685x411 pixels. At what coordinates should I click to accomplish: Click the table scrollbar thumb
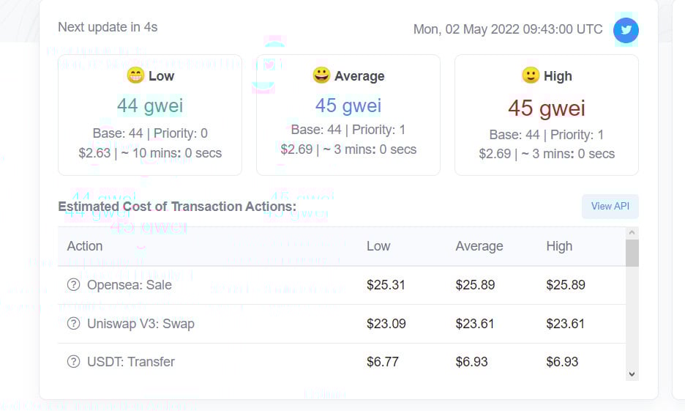click(632, 253)
